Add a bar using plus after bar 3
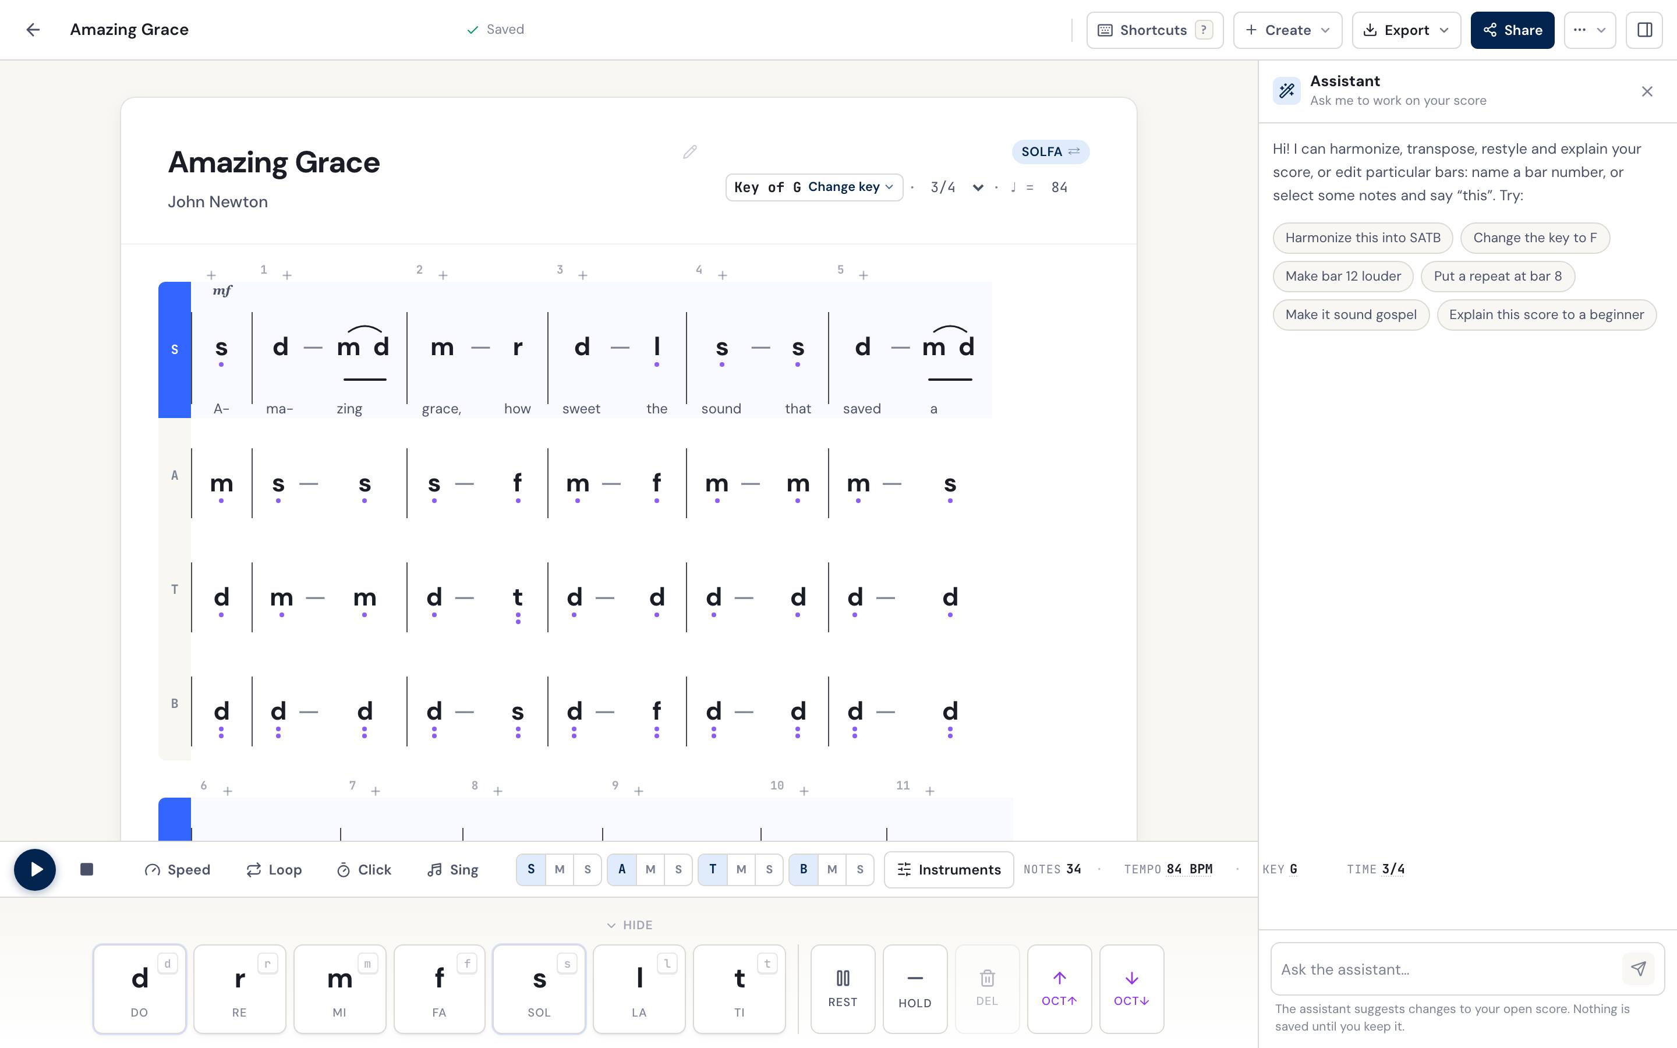Viewport: 1677px width, 1048px height. tap(583, 275)
